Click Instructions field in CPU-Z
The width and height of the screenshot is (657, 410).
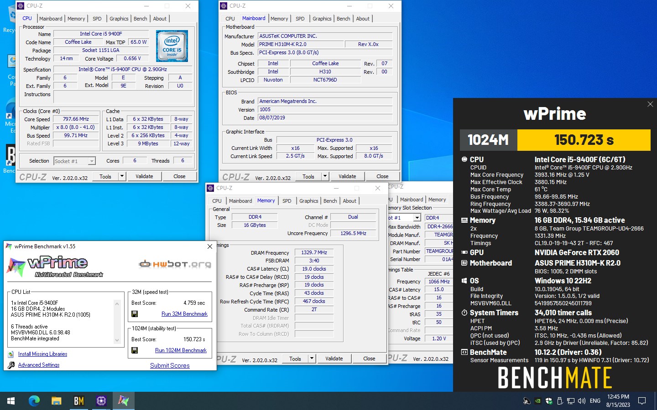pyautogui.click(x=123, y=97)
